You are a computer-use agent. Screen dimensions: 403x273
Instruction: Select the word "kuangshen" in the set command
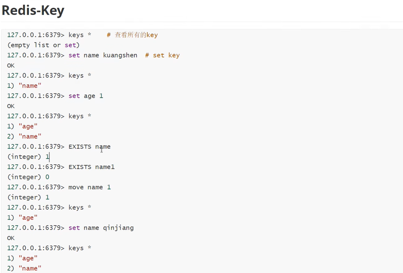[120, 55]
